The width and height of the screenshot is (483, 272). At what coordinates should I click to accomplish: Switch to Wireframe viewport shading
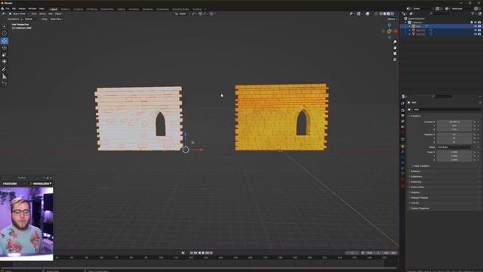381,14
